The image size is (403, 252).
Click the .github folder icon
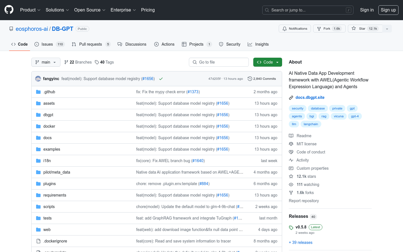coord(38,92)
